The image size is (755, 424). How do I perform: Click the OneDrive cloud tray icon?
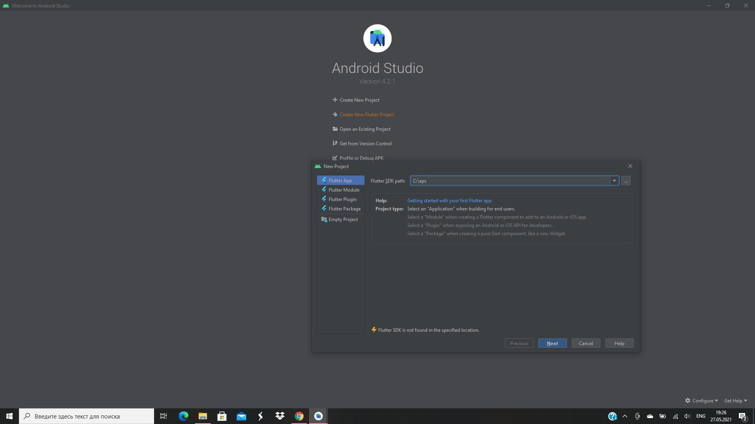pos(650,416)
